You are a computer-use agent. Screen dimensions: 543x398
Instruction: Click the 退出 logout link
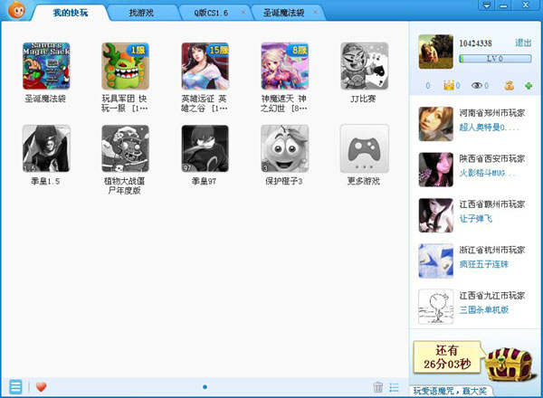coord(523,43)
